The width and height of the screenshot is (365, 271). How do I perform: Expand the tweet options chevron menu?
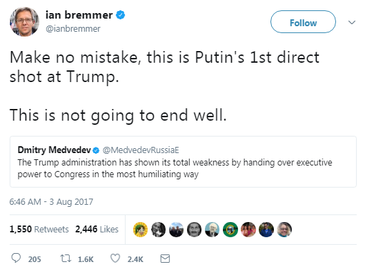point(352,22)
